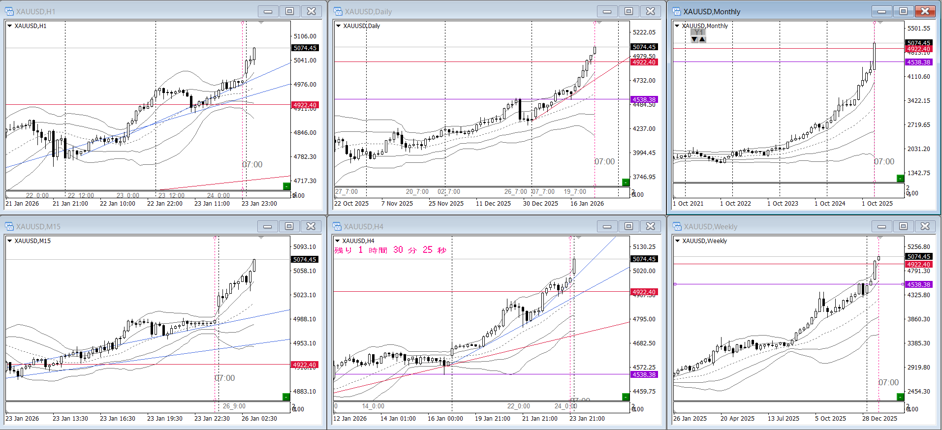Click the chart shift triangle on H1 chart
The width and height of the screenshot is (942, 430).
point(261,23)
